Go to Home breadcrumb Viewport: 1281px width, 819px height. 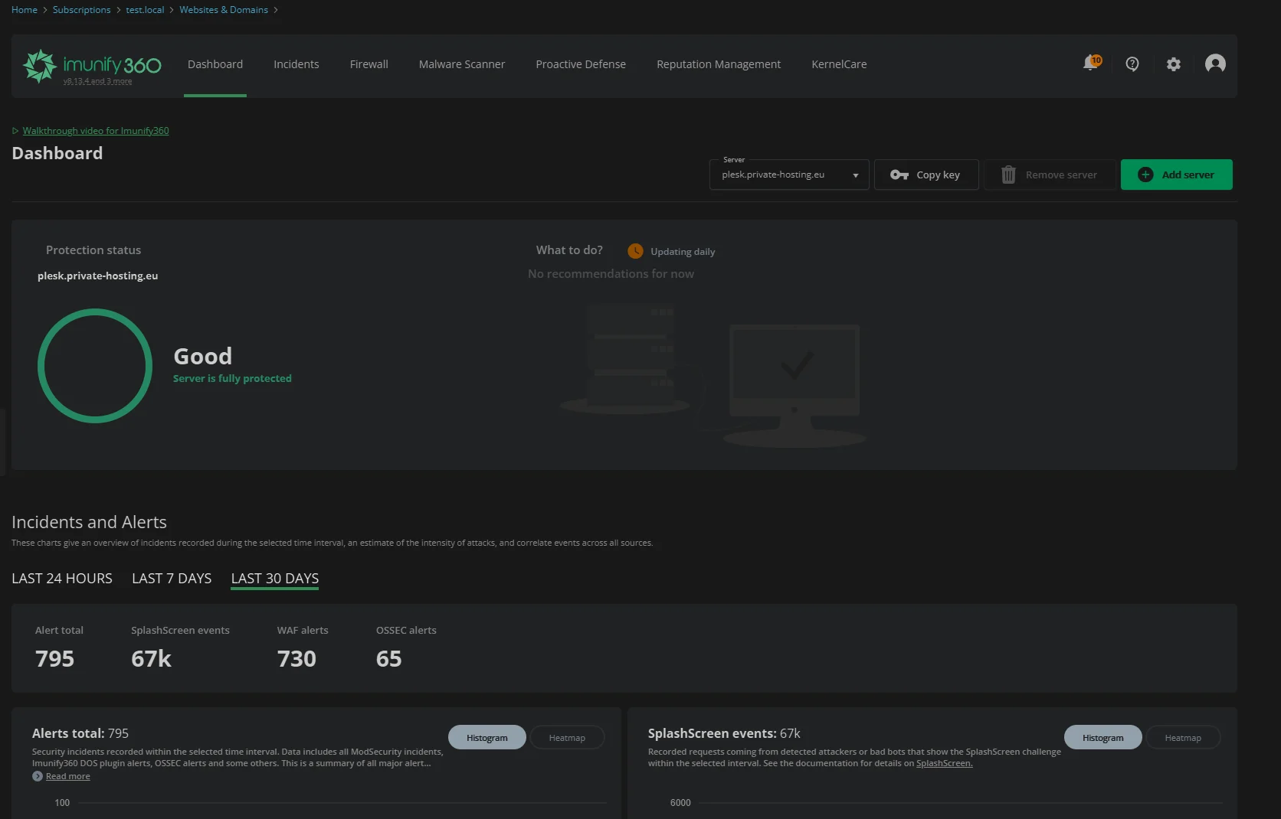tap(25, 10)
